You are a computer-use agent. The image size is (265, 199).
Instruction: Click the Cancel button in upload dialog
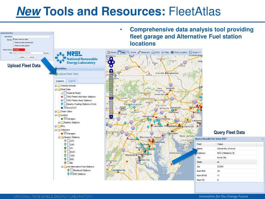coord(32,57)
